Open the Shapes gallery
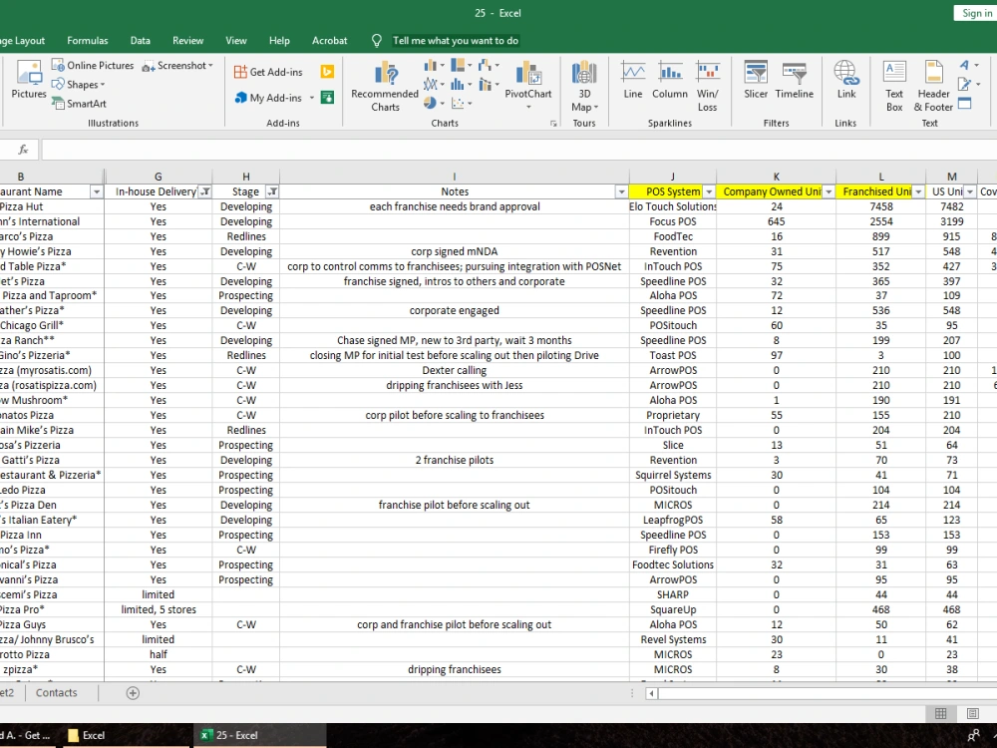The image size is (997, 748). click(78, 85)
